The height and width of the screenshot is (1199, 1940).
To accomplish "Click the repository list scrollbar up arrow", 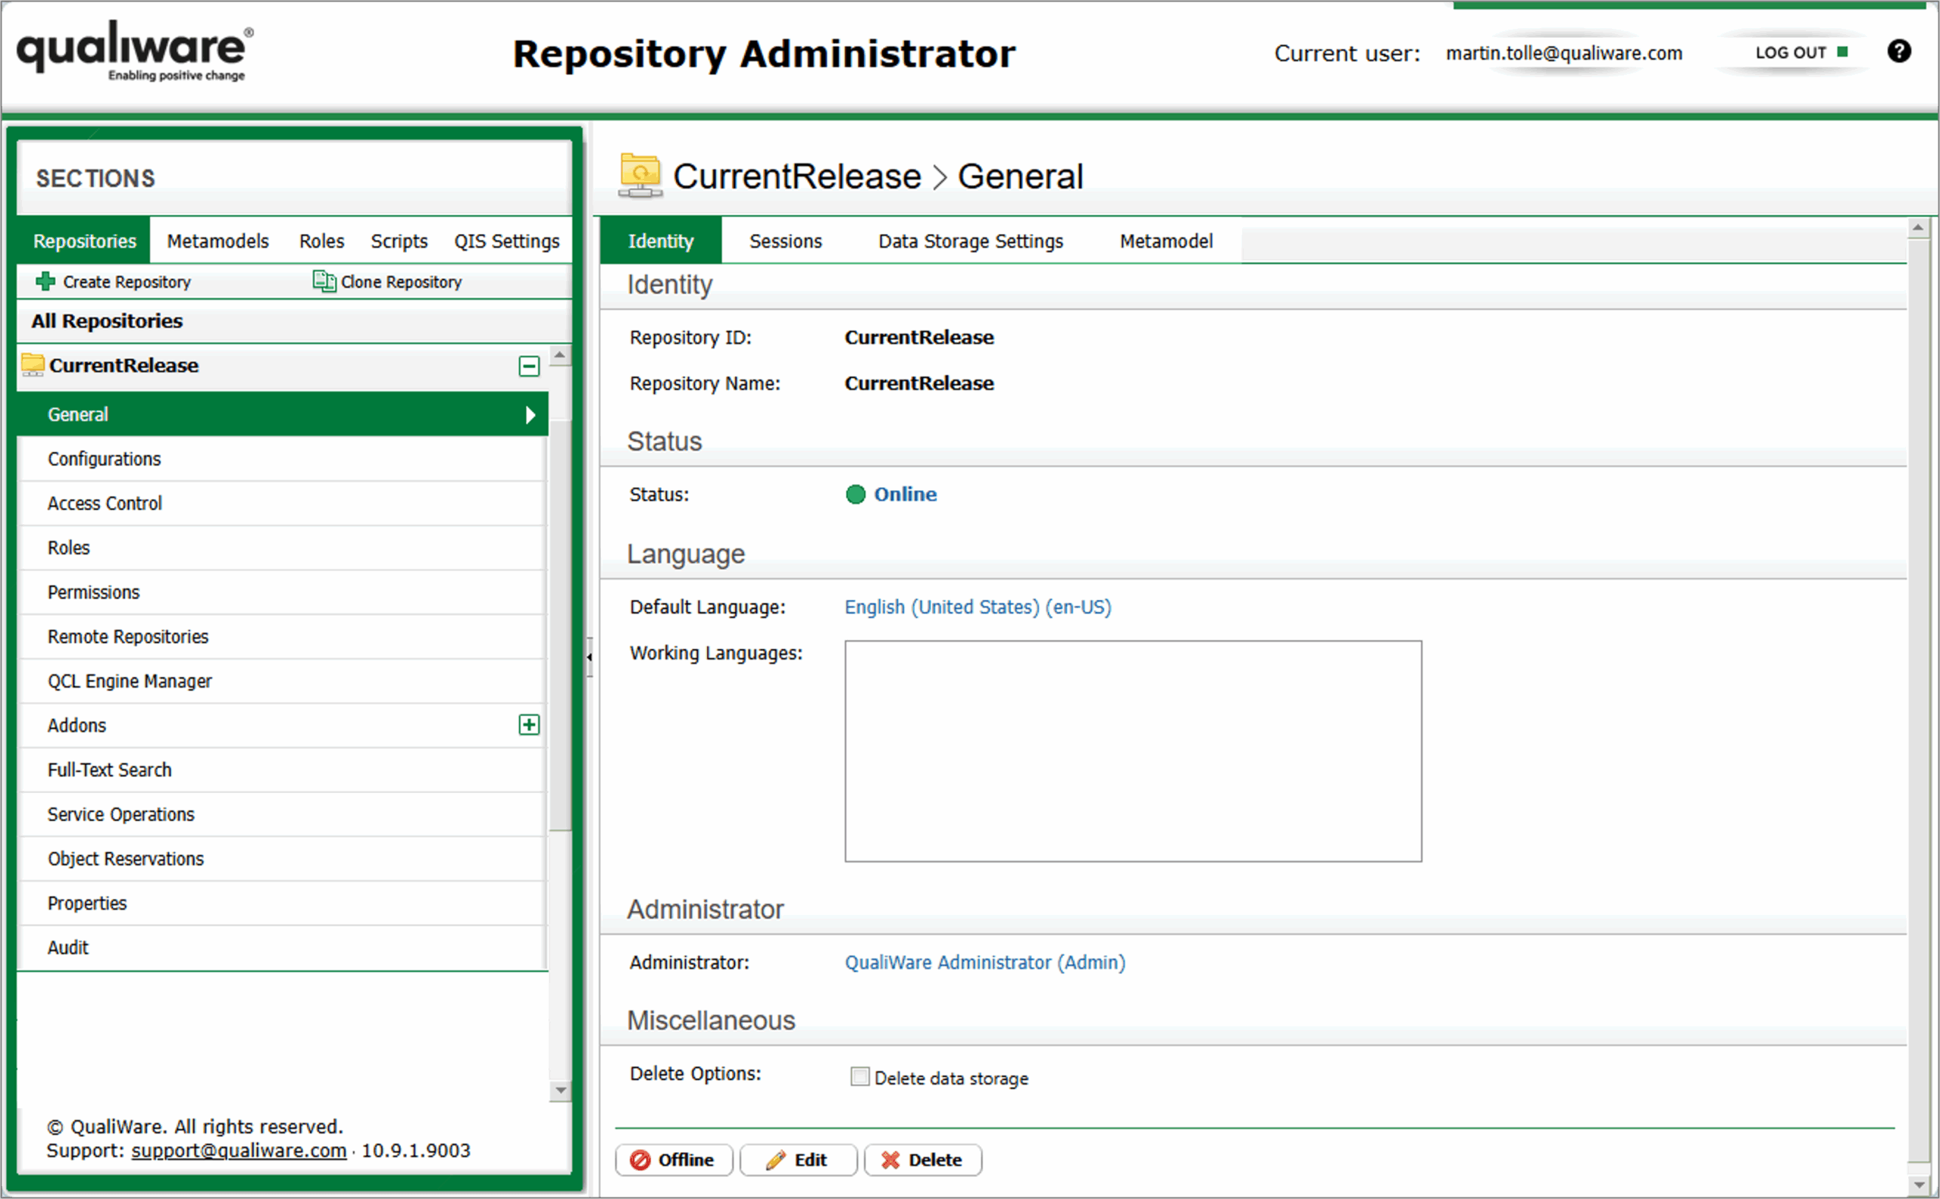I will [560, 354].
